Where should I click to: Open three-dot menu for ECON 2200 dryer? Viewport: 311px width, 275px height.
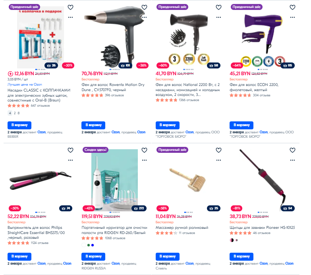pos(293,17)
